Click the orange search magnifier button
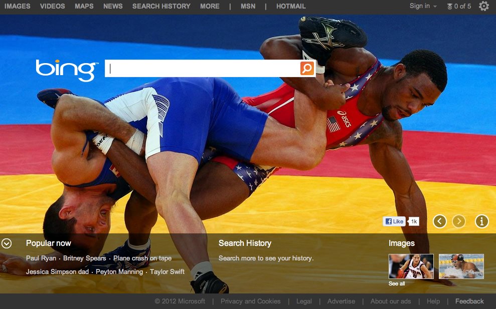Screen dimensions: 496x309 pos(307,68)
